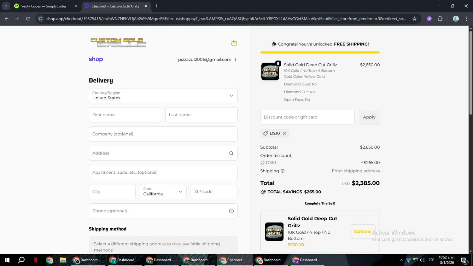View site information icon in address bar
Screen dimensions: 473x266
click(40, 19)
